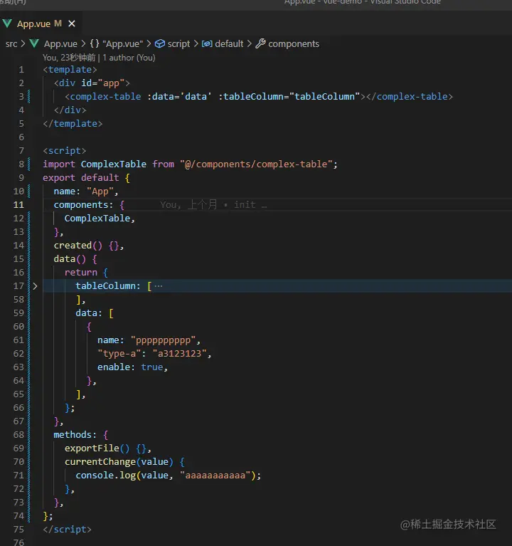
Task: Close the App.vue editor tab
Action: click(x=72, y=23)
